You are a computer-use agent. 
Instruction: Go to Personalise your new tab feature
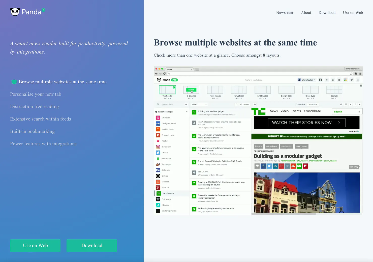point(36,94)
